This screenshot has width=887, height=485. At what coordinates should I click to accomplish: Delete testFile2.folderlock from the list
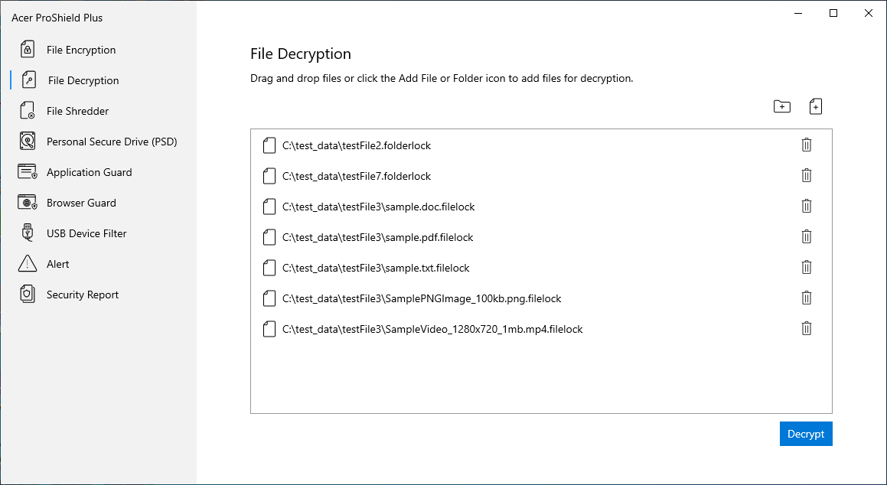click(806, 145)
